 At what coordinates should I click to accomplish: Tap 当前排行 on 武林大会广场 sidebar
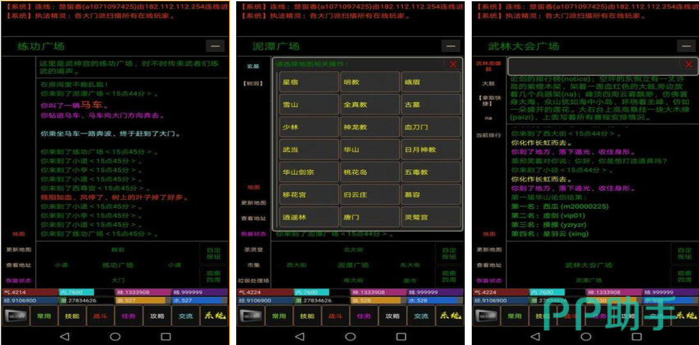tap(488, 135)
